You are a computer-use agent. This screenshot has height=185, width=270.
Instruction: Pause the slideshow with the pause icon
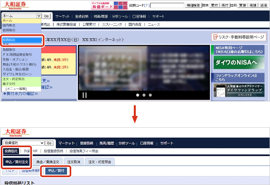(85, 95)
